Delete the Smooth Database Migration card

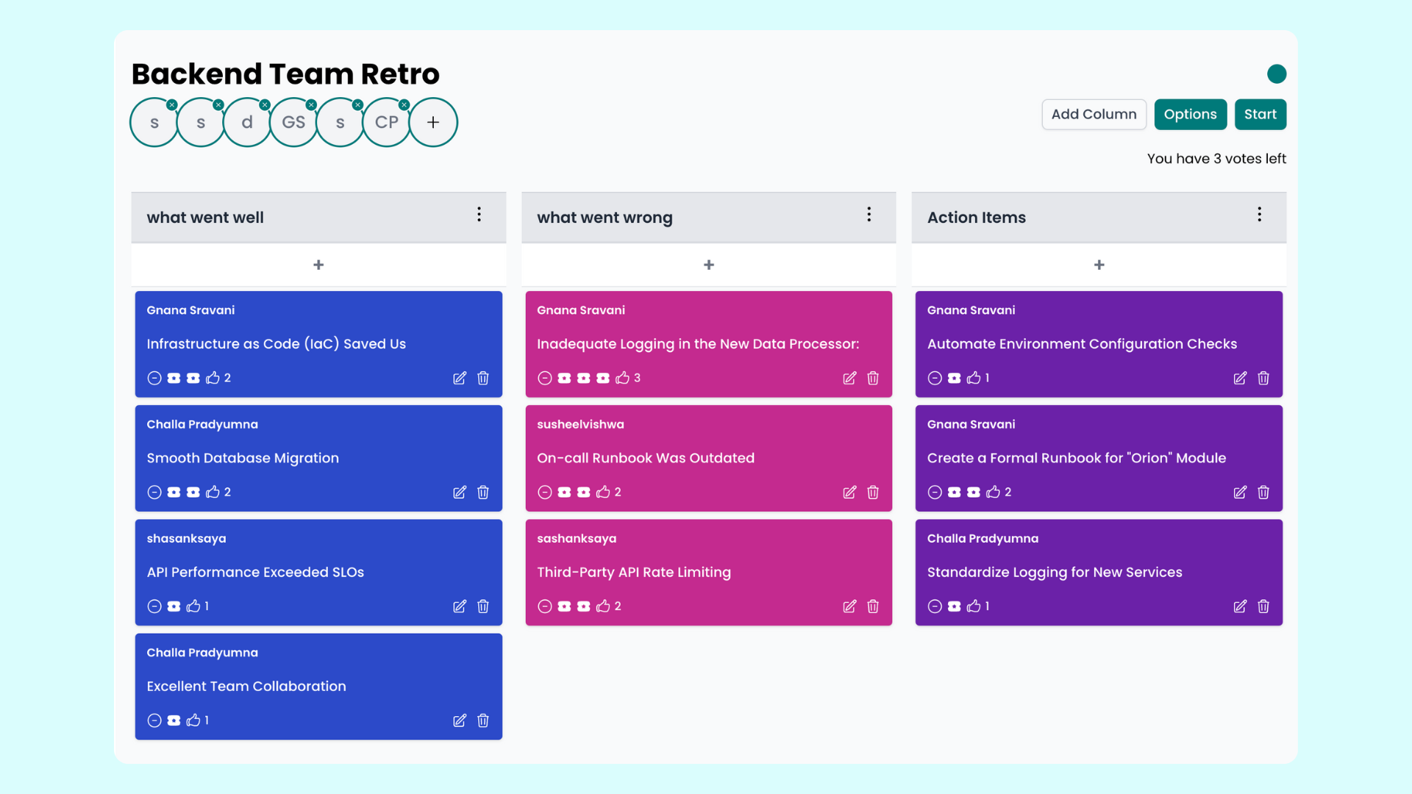click(x=483, y=492)
